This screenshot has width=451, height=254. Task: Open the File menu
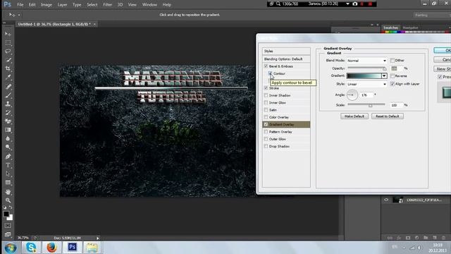(20, 5)
